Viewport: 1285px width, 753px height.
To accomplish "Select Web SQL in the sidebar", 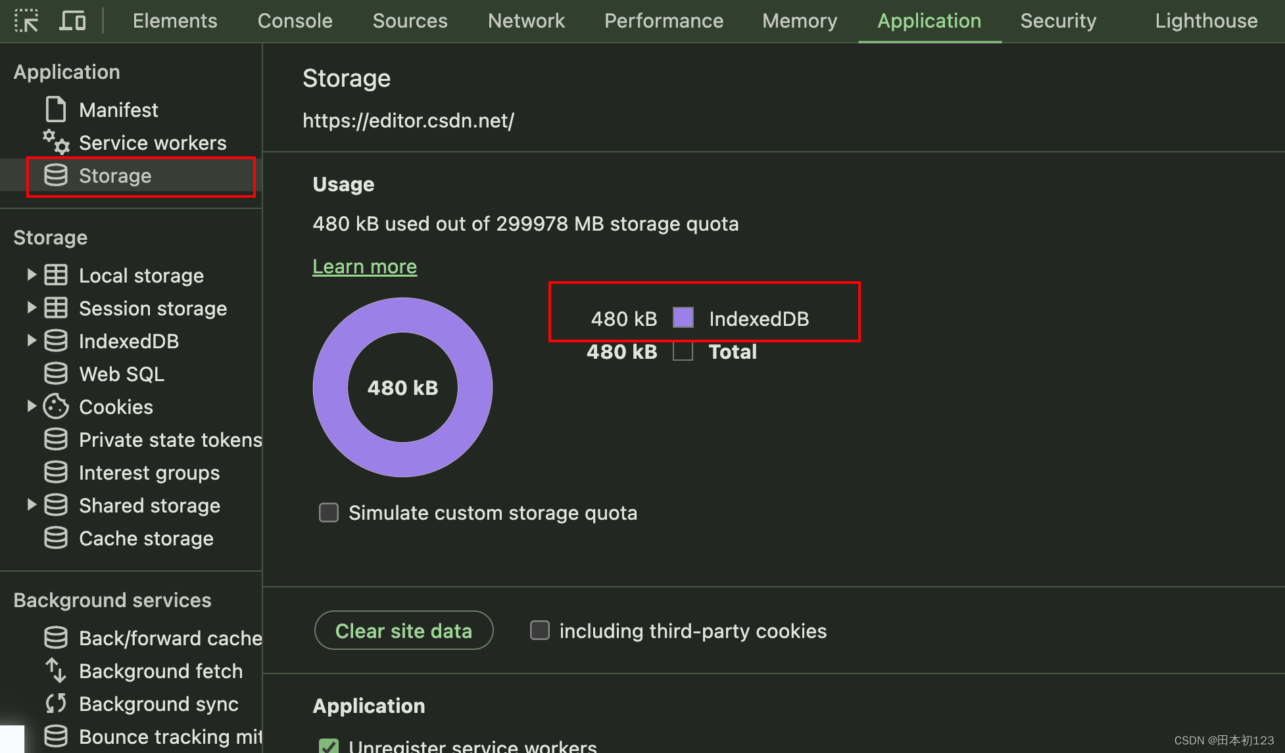I will point(122,374).
